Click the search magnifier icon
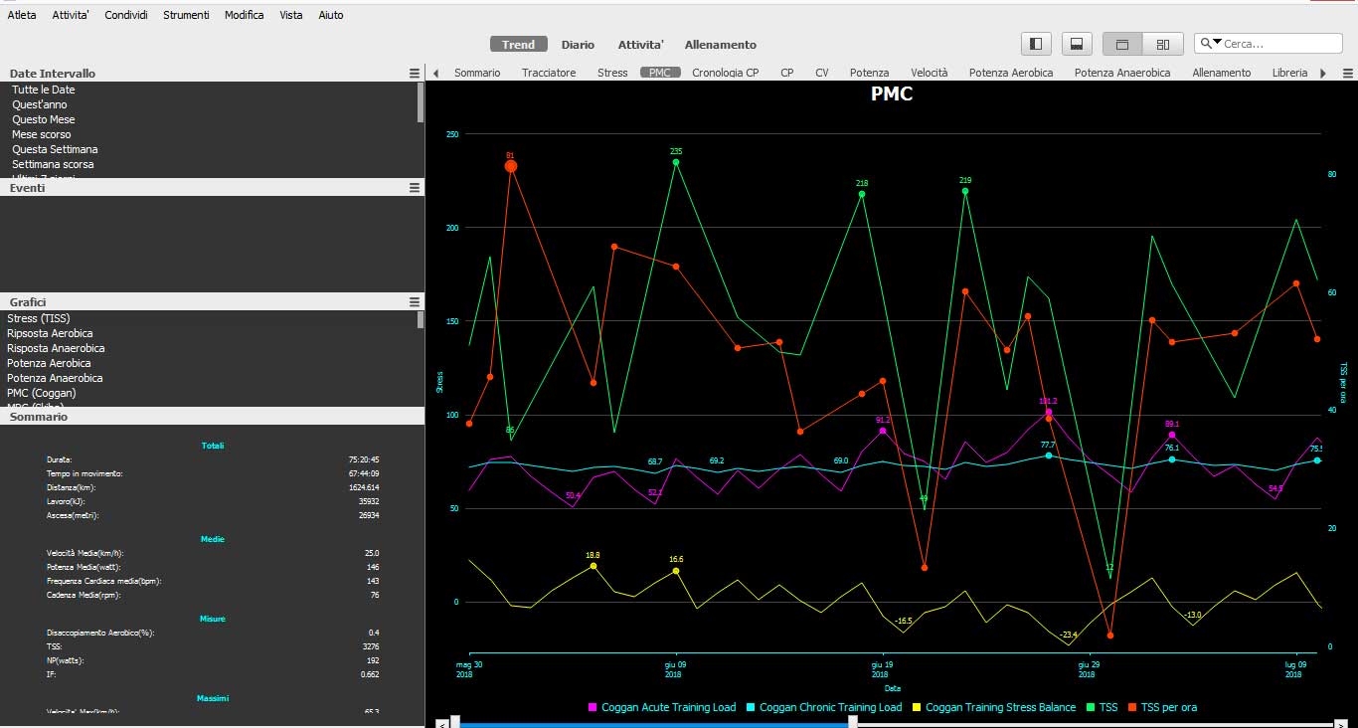 [x=1206, y=44]
